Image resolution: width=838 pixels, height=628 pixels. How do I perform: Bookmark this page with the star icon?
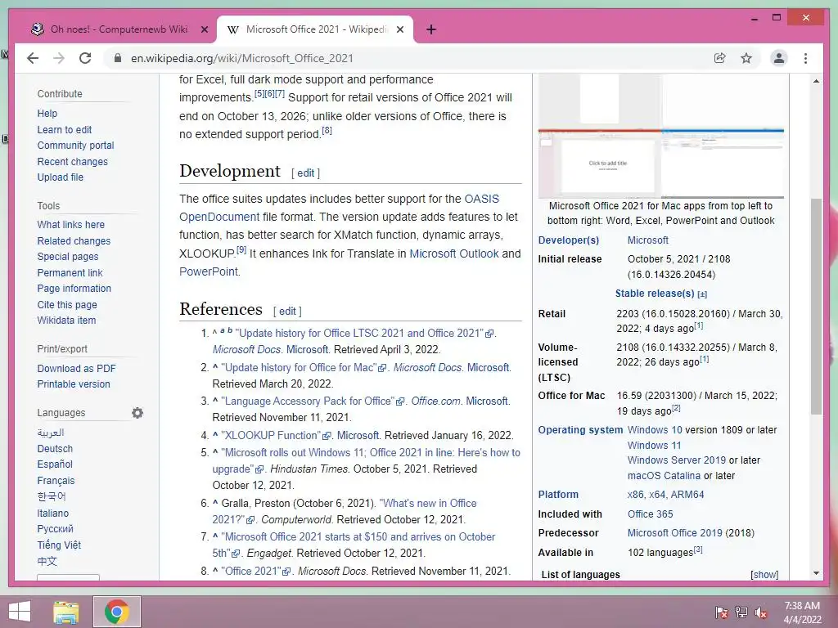coord(746,58)
